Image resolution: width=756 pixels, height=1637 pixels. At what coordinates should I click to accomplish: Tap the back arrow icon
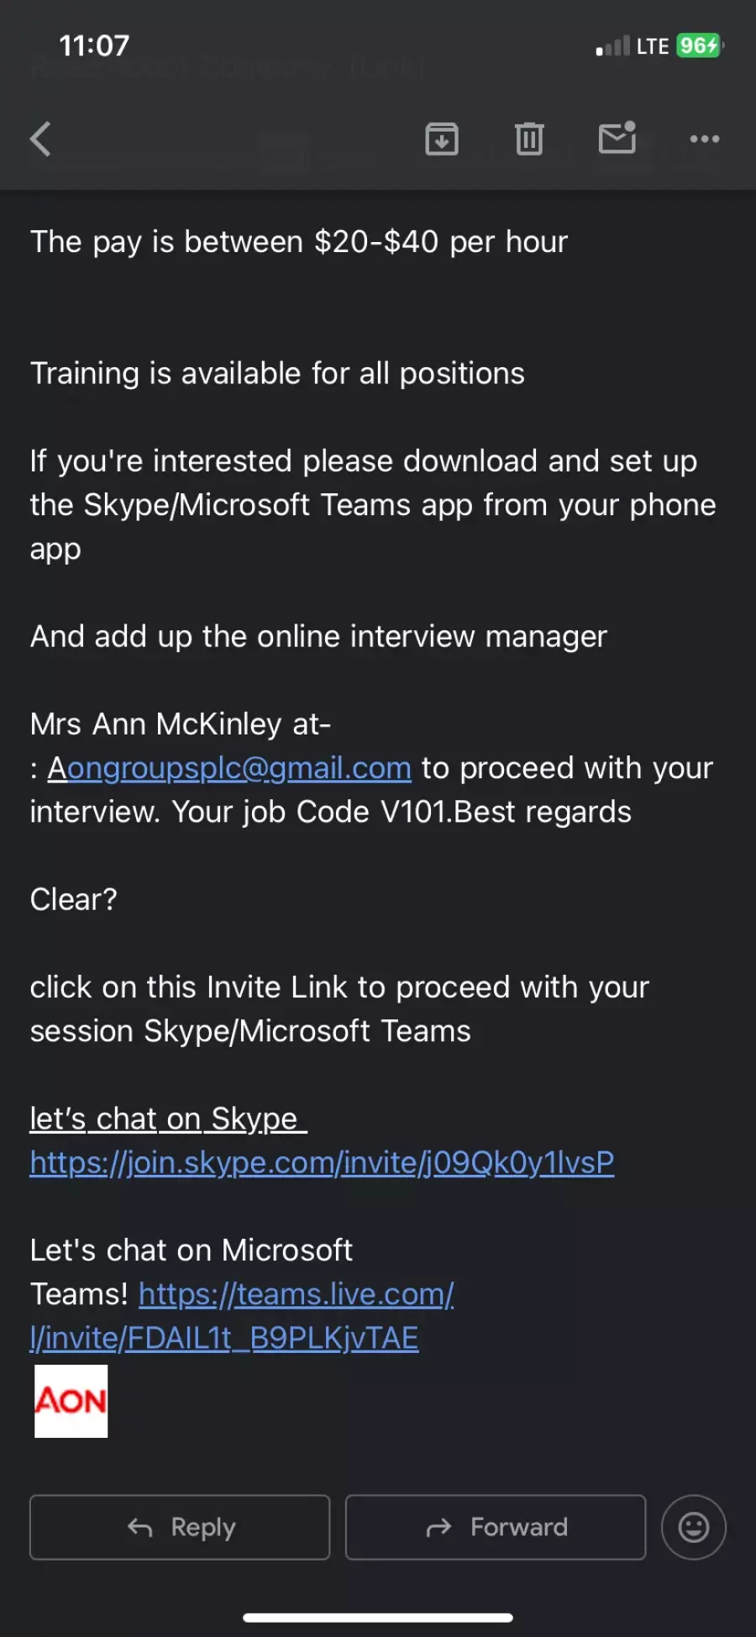(40, 139)
